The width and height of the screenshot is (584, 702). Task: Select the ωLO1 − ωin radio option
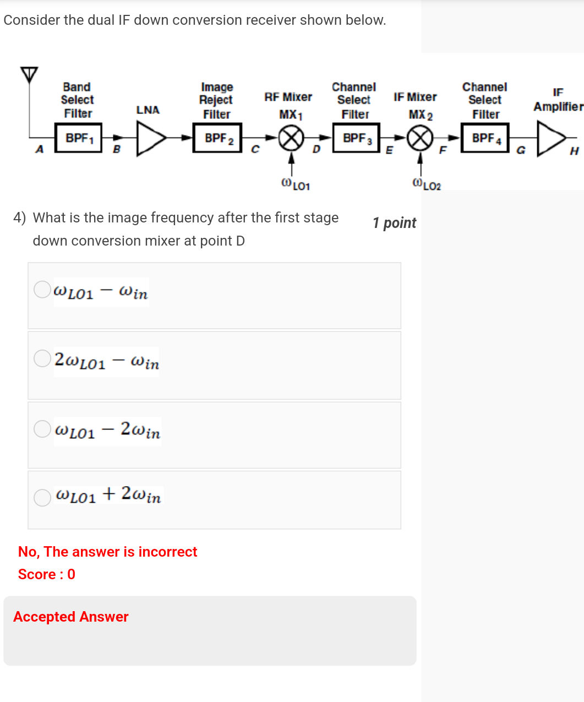point(42,290)
